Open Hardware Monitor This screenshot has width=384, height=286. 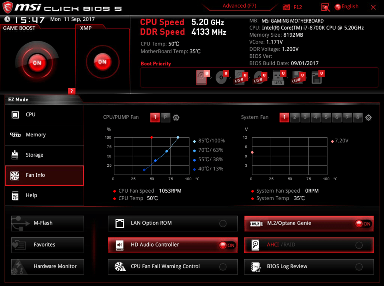(48, 266)
